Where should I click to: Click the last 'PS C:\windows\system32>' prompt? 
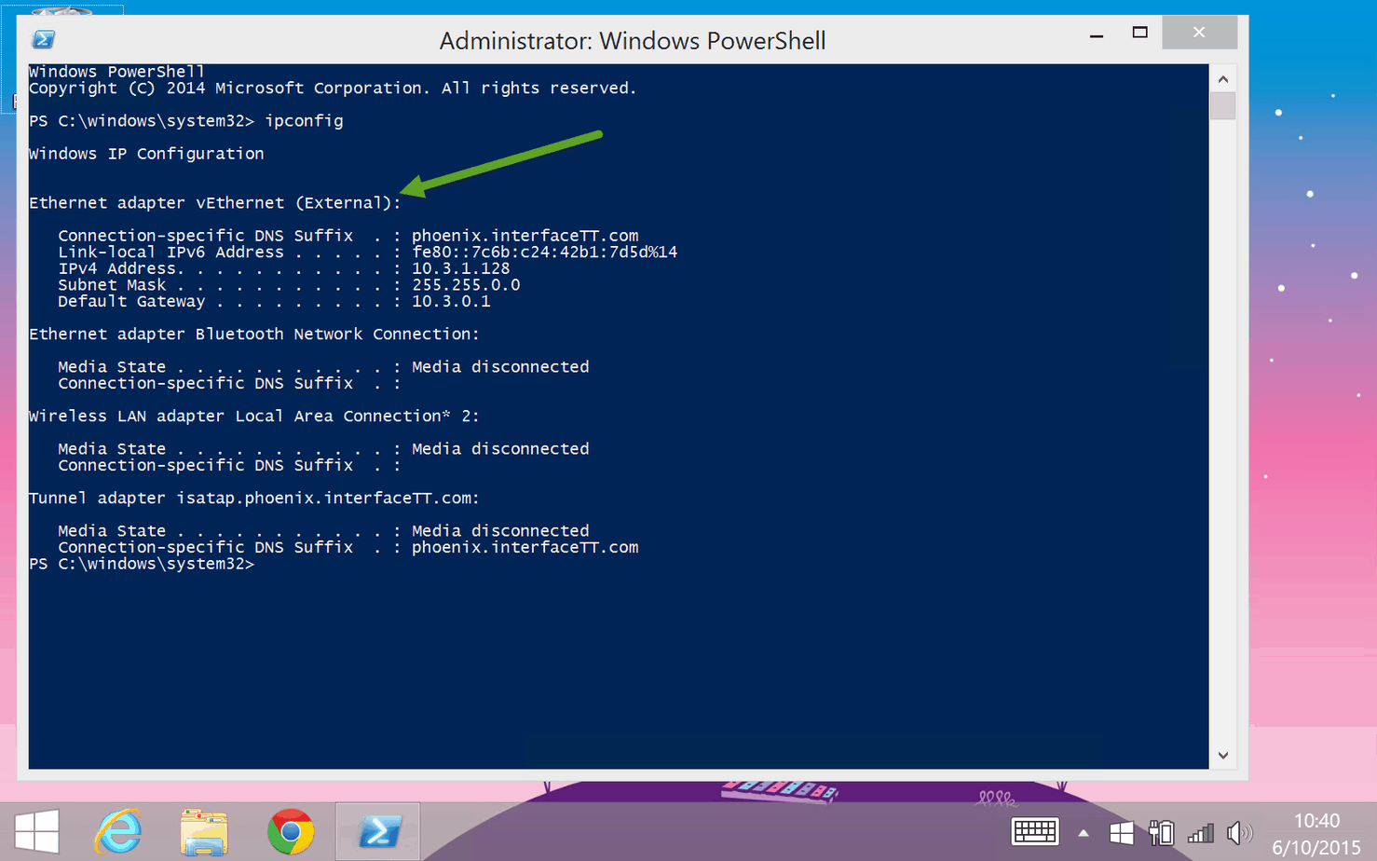(142, 565)
